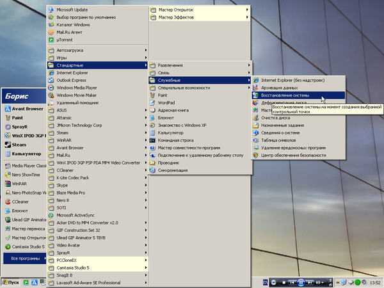Open Outlook Express
The image size is (384, 288).
tap(97, 81)
